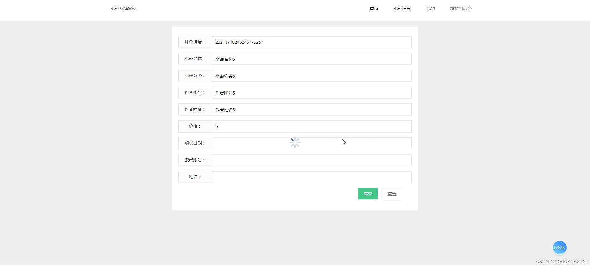Focus the 购买日期 input field
590x267 pixels.
tap(312, 143)
